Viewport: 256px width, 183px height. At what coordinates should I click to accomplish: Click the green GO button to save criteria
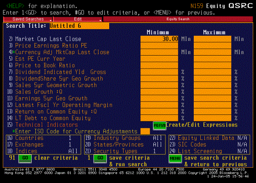(x=100, y=158)
